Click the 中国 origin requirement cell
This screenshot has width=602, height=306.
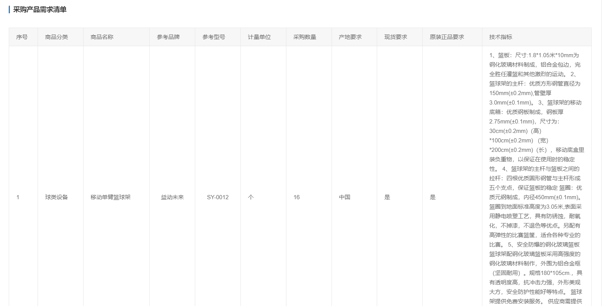click(344, 197)
